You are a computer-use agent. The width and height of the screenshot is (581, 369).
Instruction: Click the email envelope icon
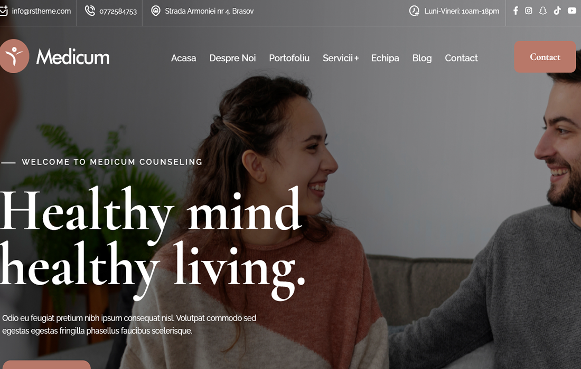pyautogui.click(x=3, y=11)
